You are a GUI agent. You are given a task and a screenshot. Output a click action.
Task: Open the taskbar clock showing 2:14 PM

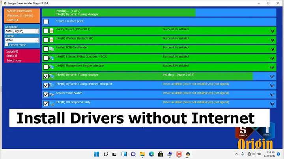tap(269, 154)
